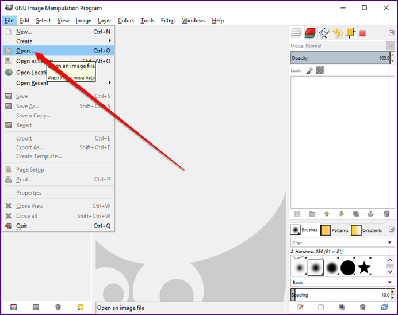Image resolution: width=398 pixels, height=315 pixels.
Task: Toggle lock alpha channel checkerboard icon
Action: (320, 70)
